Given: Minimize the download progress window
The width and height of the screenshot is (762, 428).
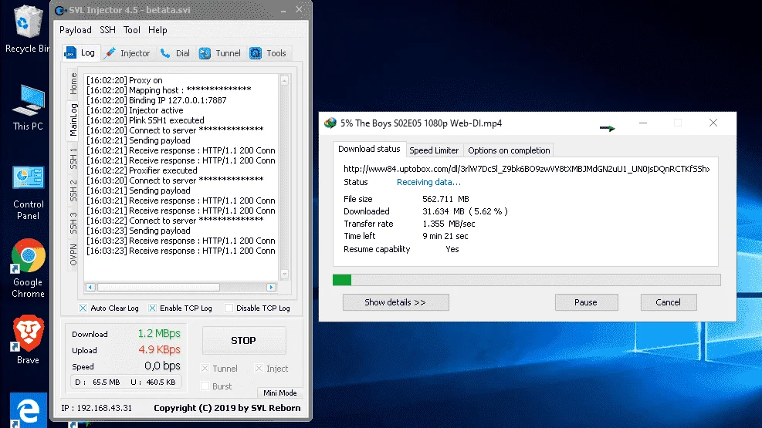Looking at the screenshot, I should pyautogui.click(x=643, y=123).
